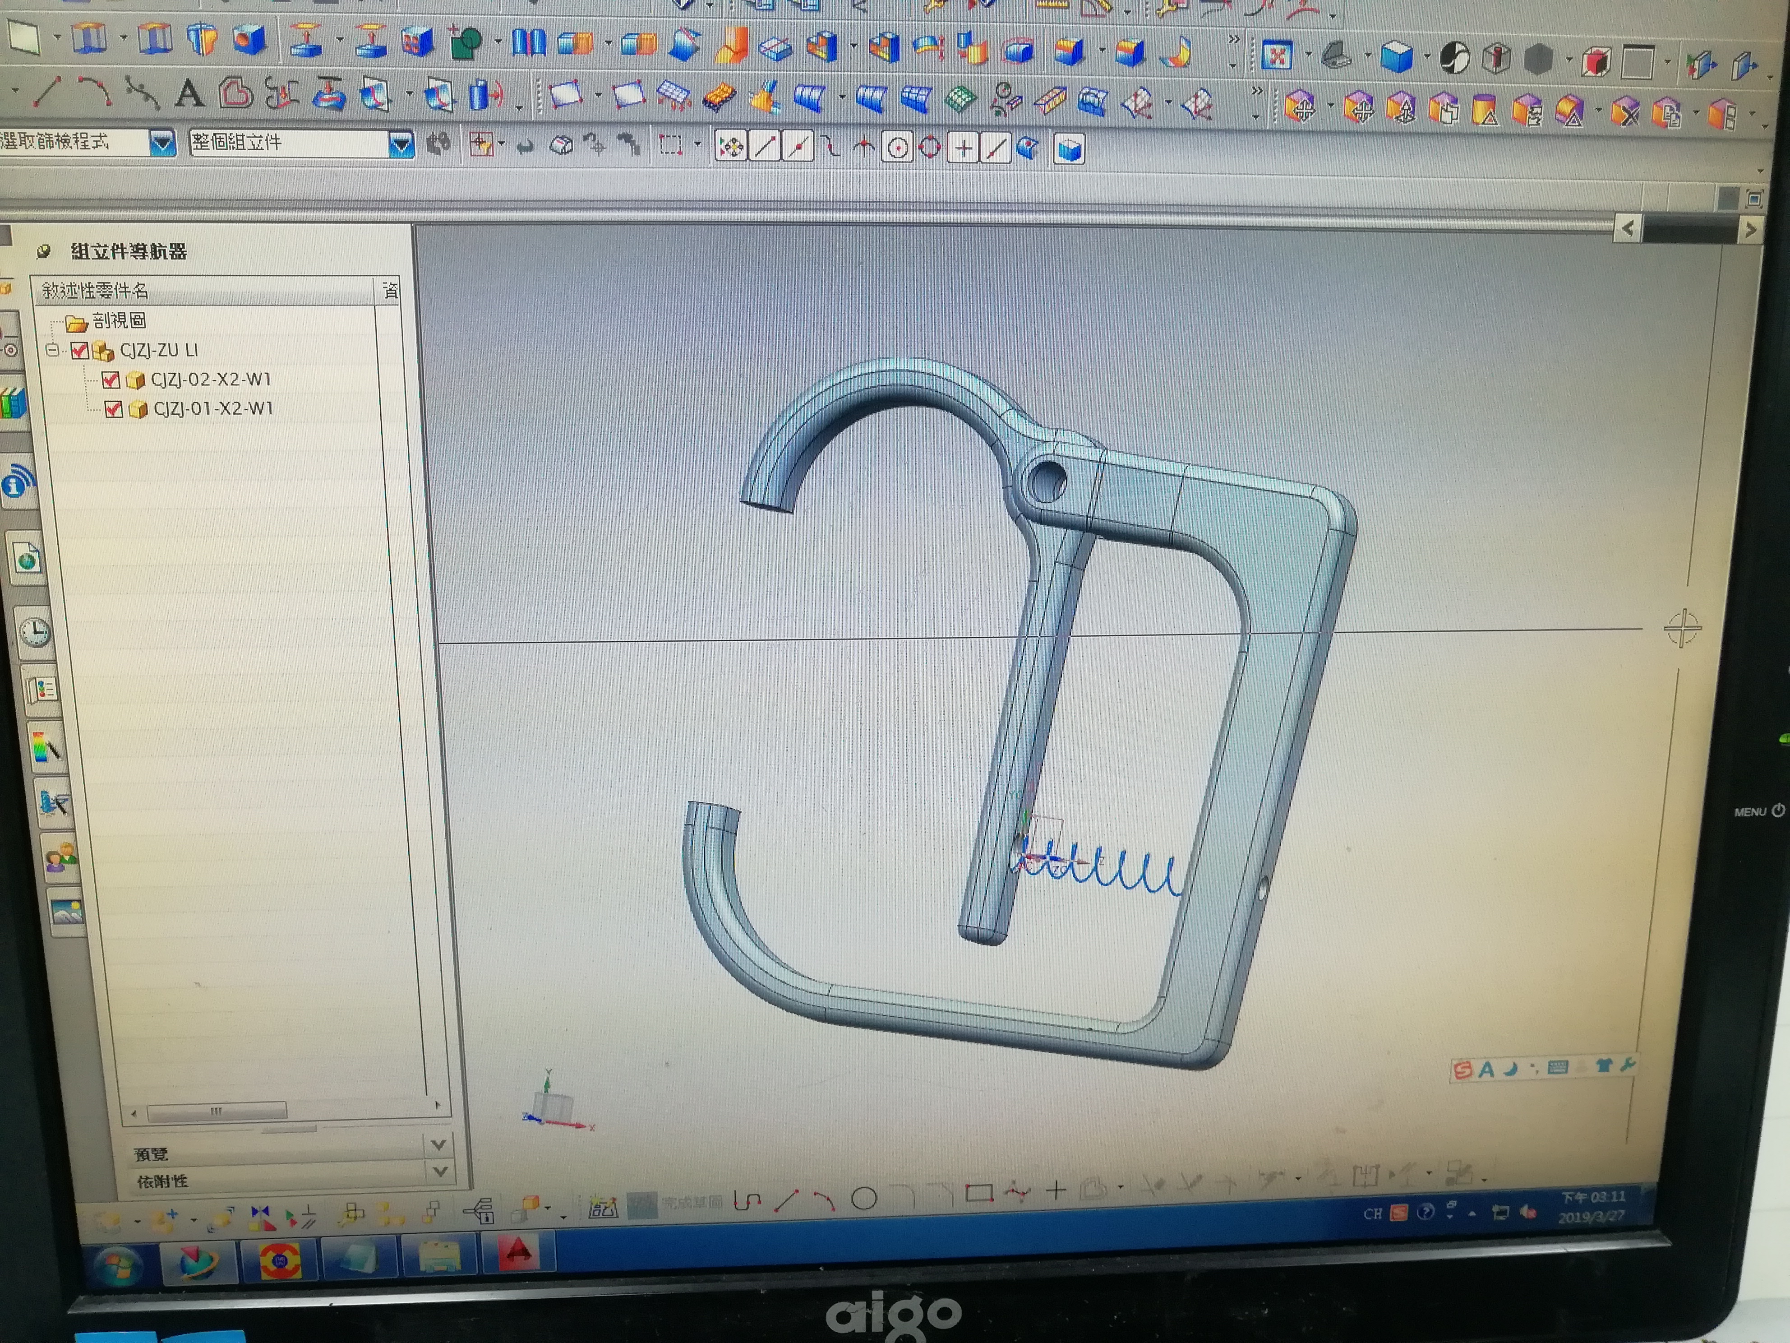Toggle the CJZJ-01-X2-W1 component checkbox
This screenshot has width=1790, height=1343.
click(113, 409)
